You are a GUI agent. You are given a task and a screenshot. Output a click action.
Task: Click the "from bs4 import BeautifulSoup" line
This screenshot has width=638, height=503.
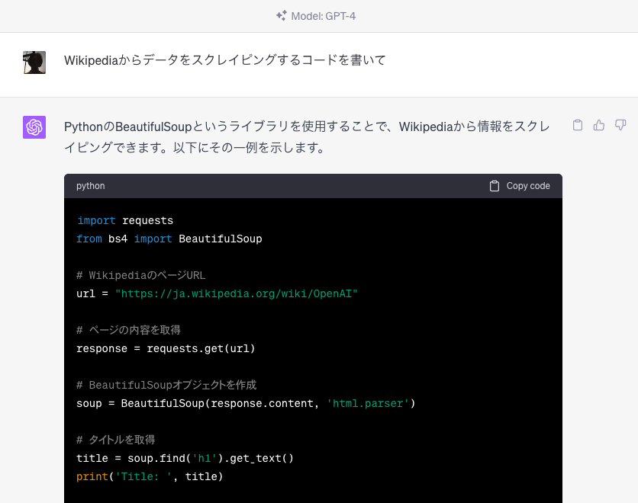(169, 239)
